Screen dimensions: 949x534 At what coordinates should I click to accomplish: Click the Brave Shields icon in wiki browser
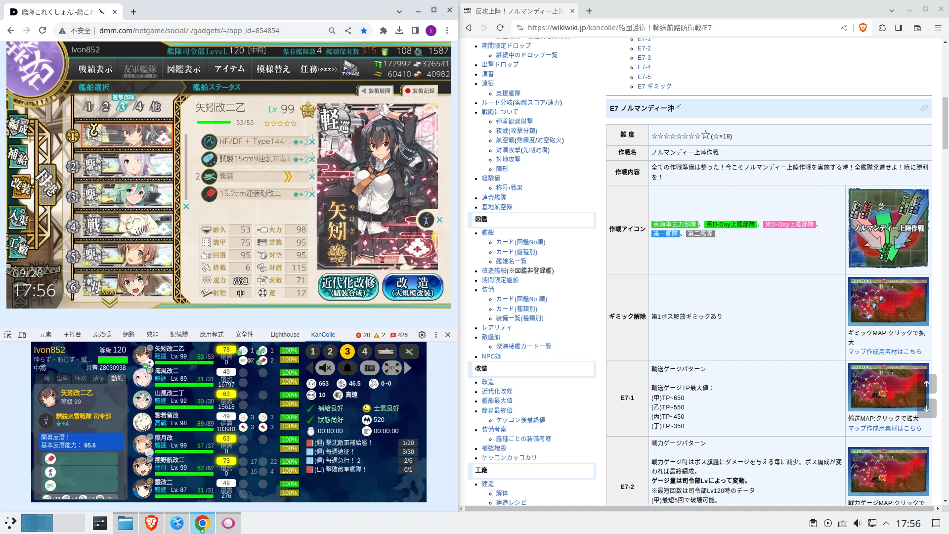pos(863,28)
